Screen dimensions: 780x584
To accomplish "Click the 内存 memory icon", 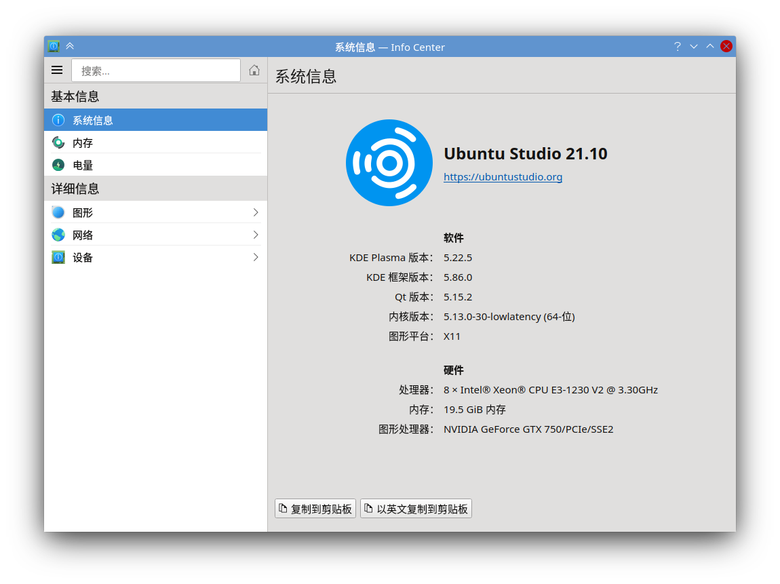I will tap(58, 142).
